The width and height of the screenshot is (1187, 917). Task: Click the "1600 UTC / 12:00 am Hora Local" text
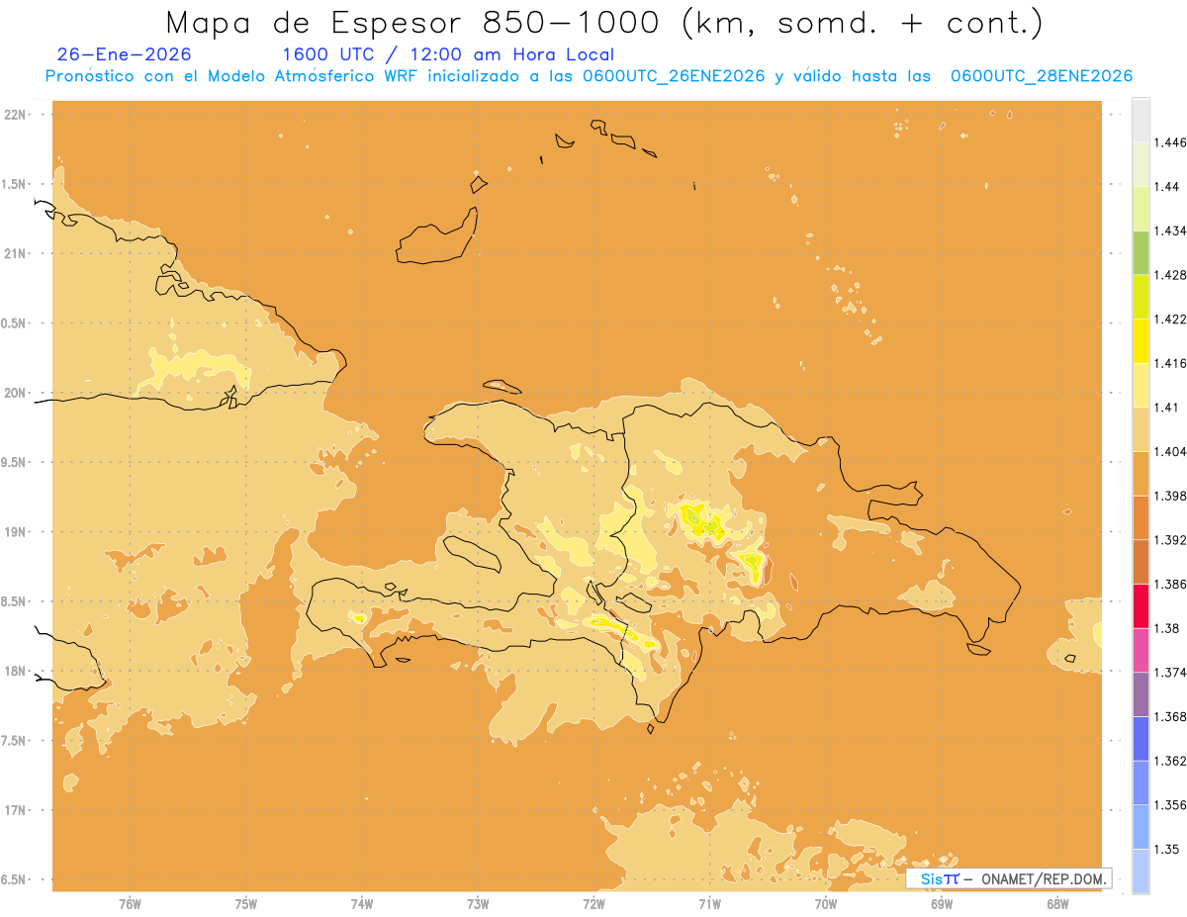tap(448, 54)
